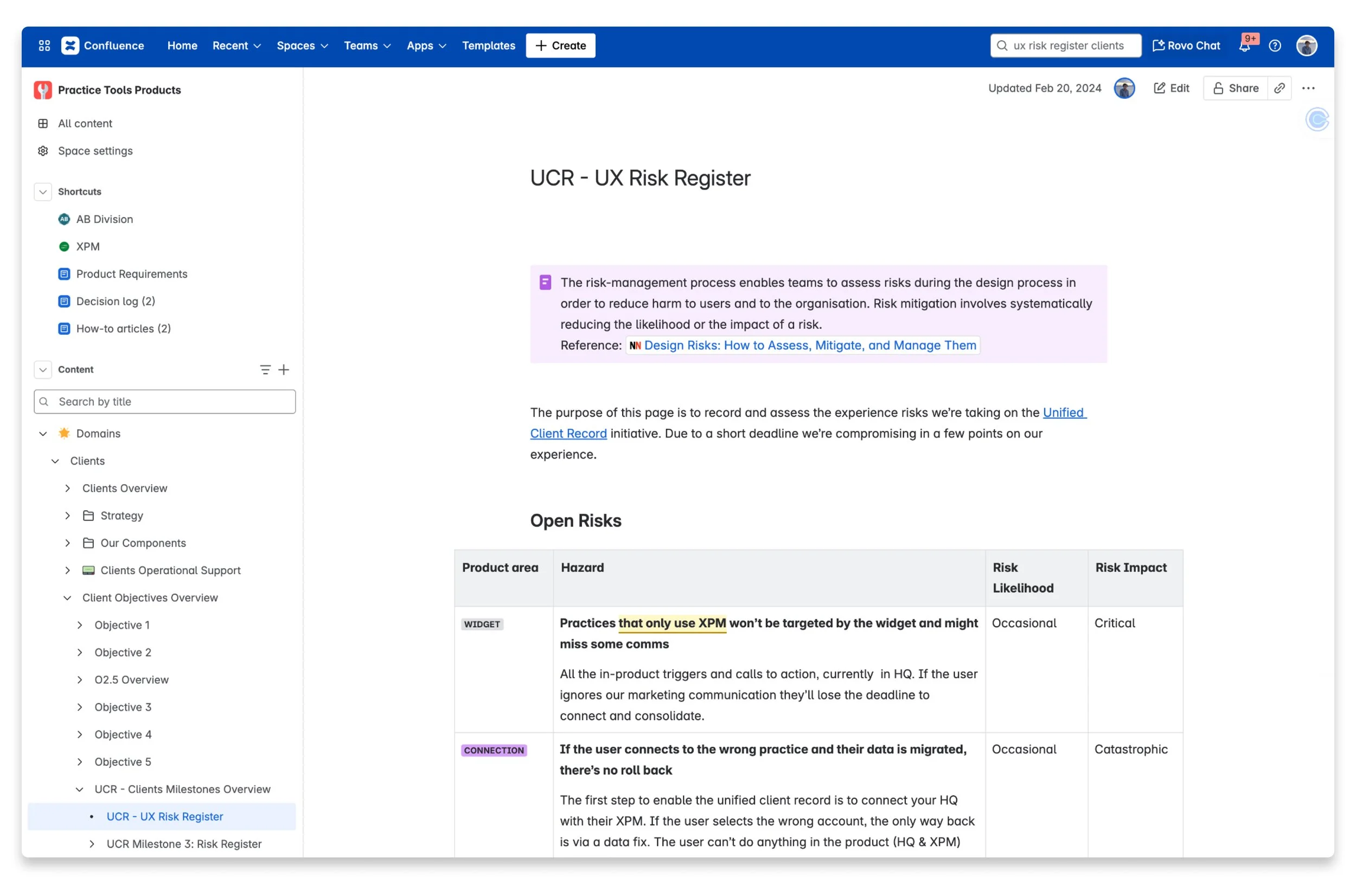Click the filter icon beside Content
This screenshot has height=884, width=1356.
click(x=265, y=370)
